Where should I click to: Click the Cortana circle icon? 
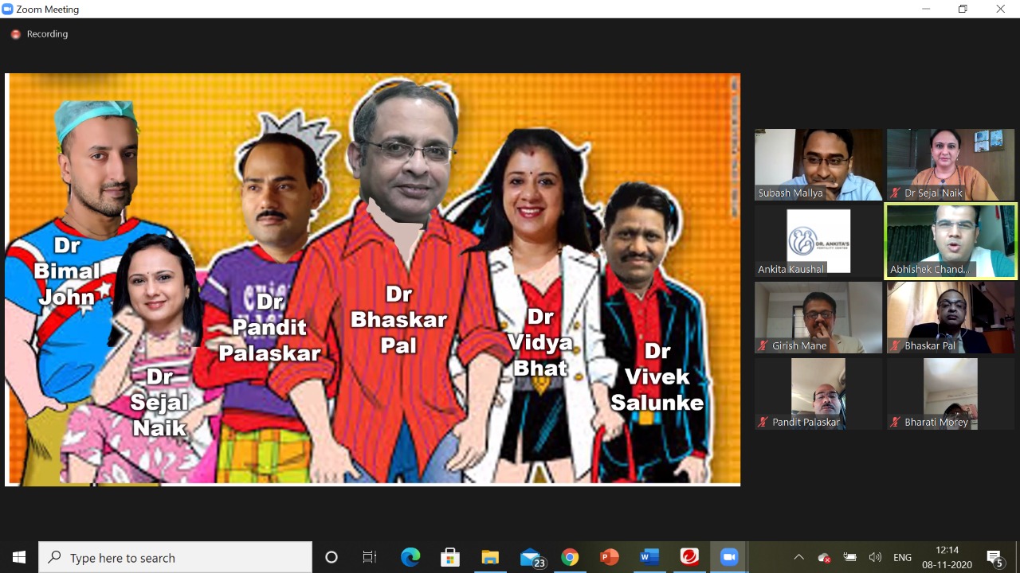click(x=331, y=557)
